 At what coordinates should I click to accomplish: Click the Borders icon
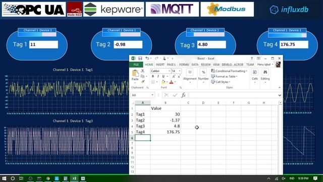tap(153, 82)
